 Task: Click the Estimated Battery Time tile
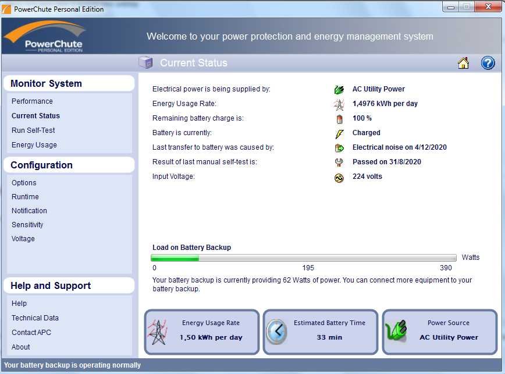coord(321,332)
